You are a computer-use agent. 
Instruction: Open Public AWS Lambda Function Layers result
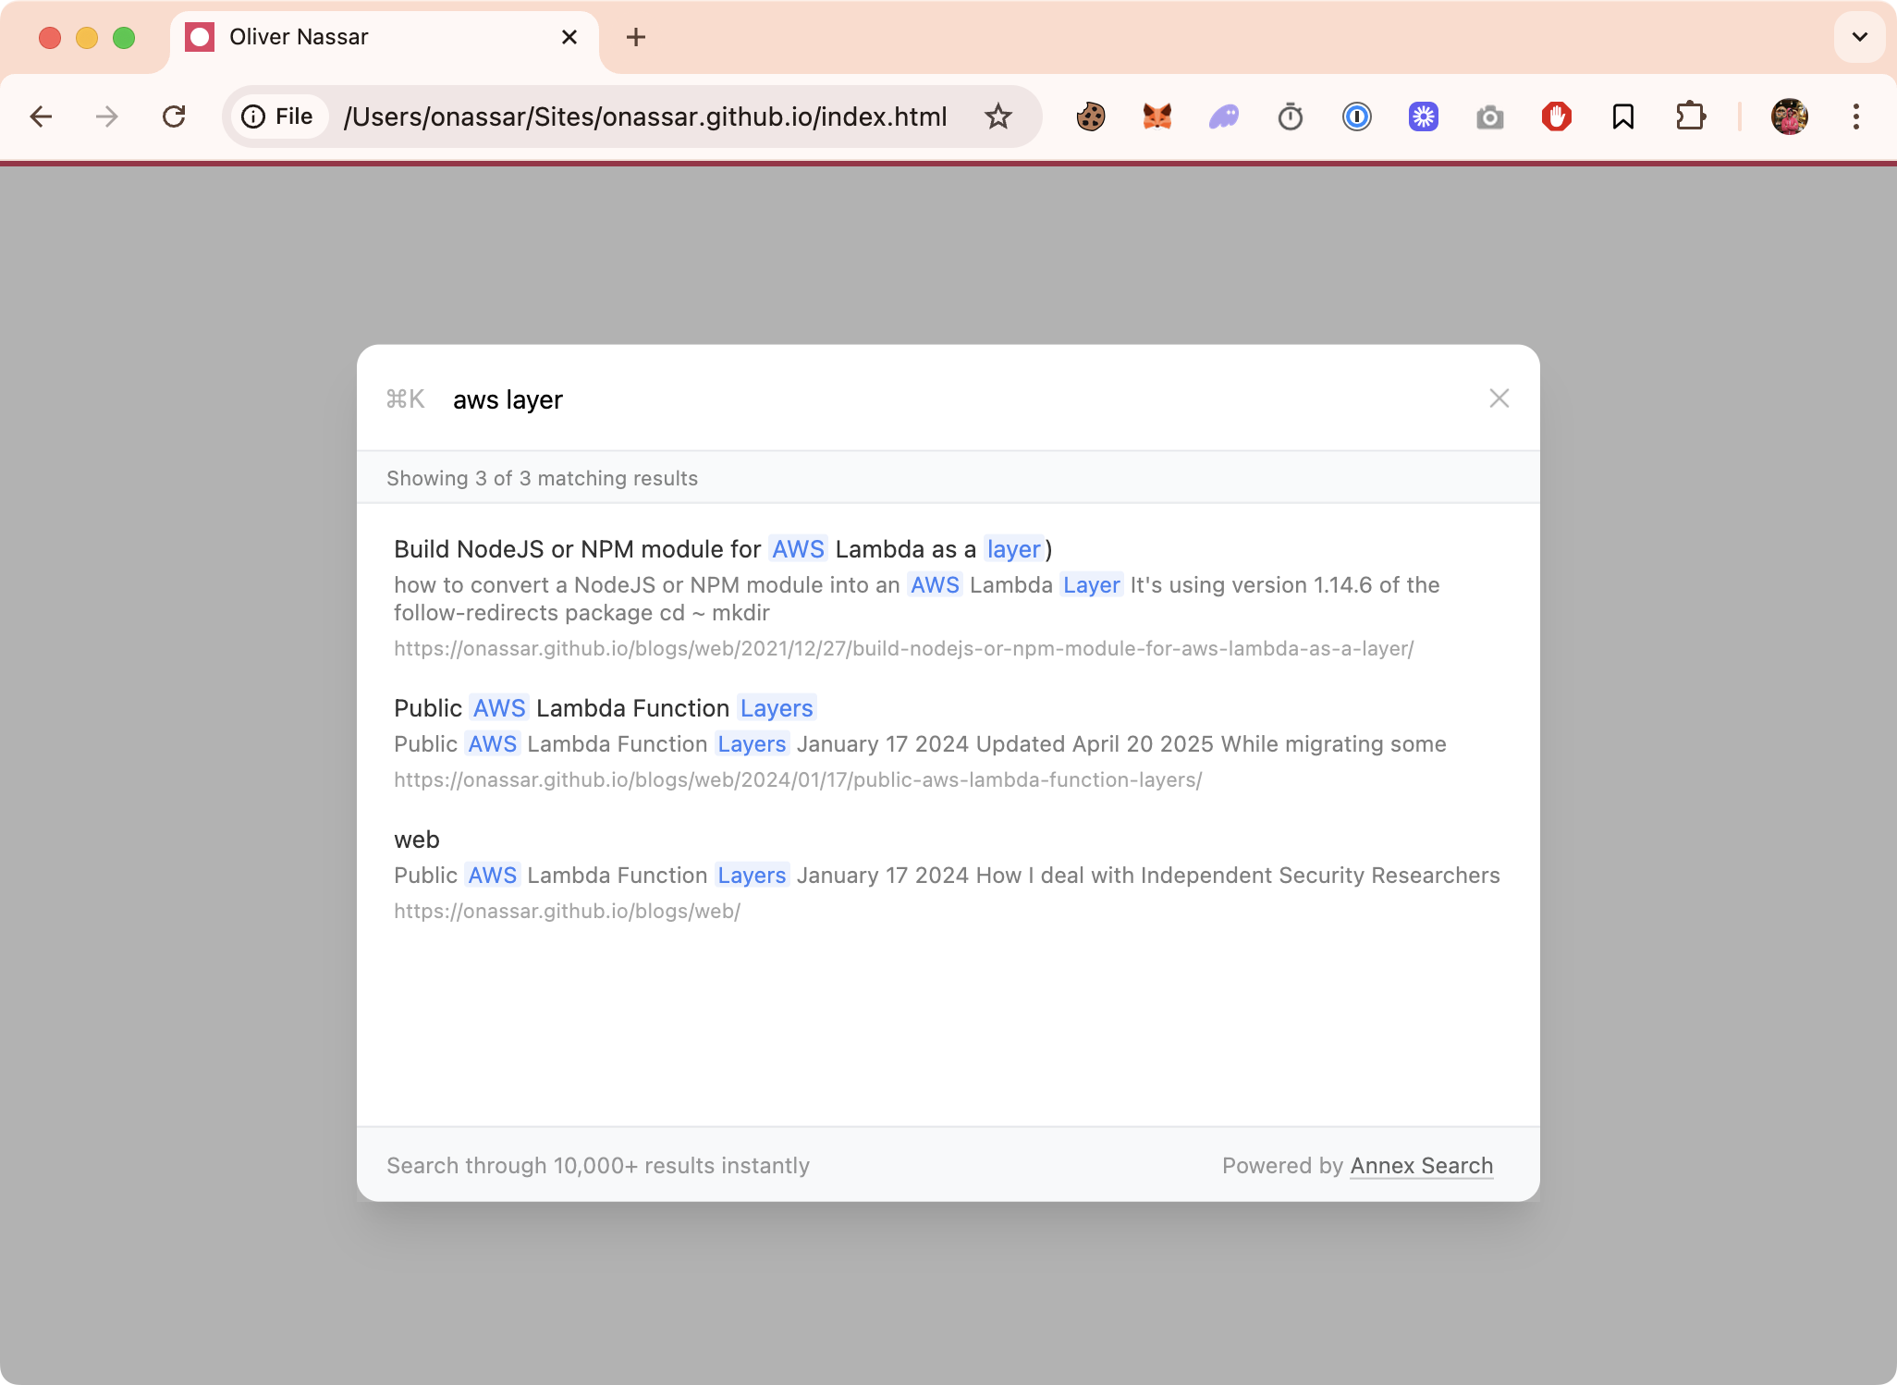coord(605,708)
